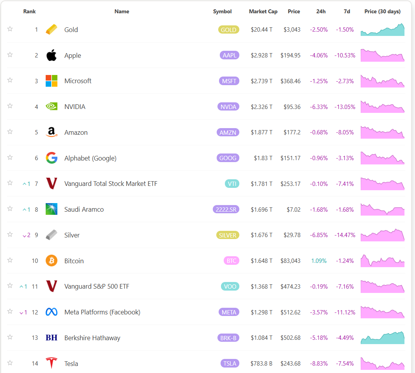Click the Bitcoin coin icon
The height and width of the screenshot is (373, 415).
[x=51, y=261]
